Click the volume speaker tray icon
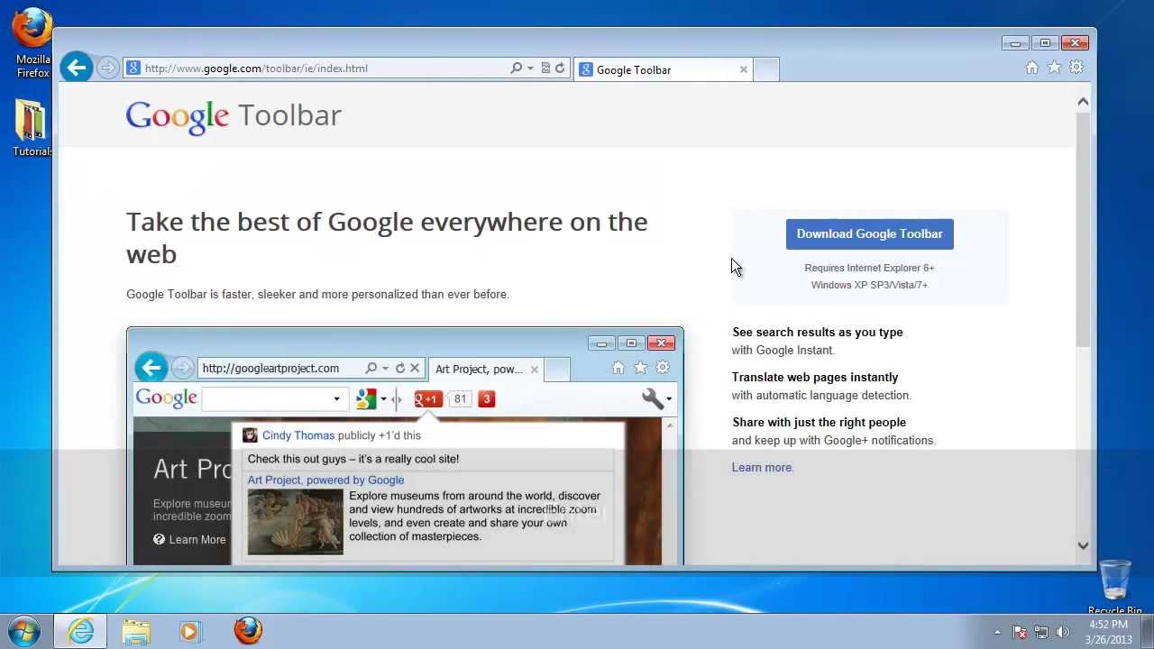 [1063, 632]
